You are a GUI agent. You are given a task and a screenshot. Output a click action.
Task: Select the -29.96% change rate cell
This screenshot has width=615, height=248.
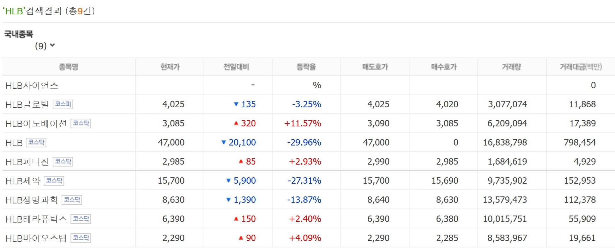tap(304, 143)
